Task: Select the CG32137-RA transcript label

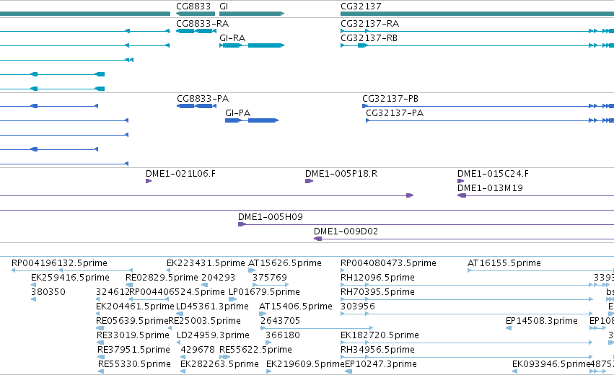Action: pos(369,24)
